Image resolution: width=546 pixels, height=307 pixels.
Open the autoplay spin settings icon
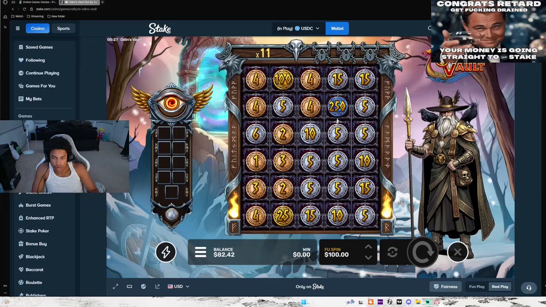(392, 252)
